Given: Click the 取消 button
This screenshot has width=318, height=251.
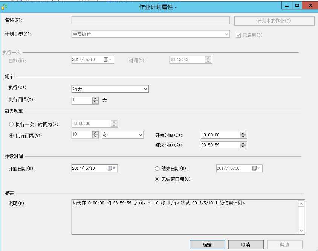Looking at the screenshot, I should [246, 244].
